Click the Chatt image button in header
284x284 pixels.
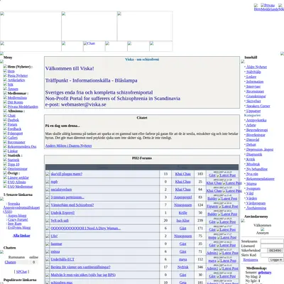tap(94, 46)
